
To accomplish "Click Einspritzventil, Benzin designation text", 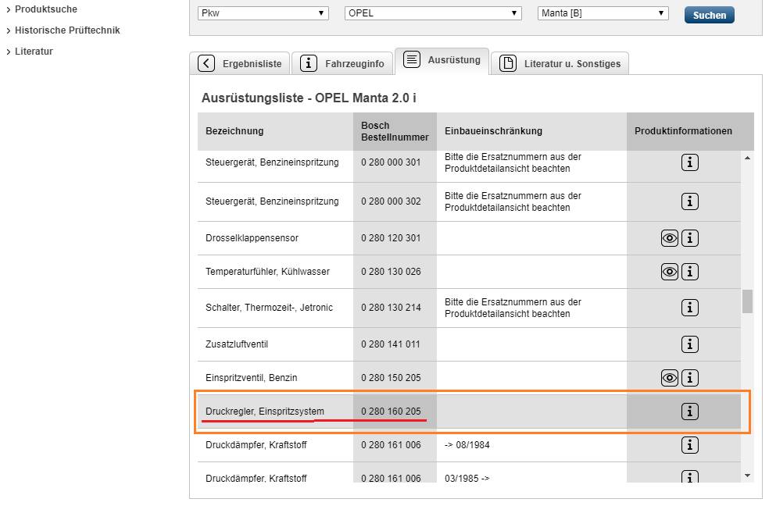I will (251, 378).
